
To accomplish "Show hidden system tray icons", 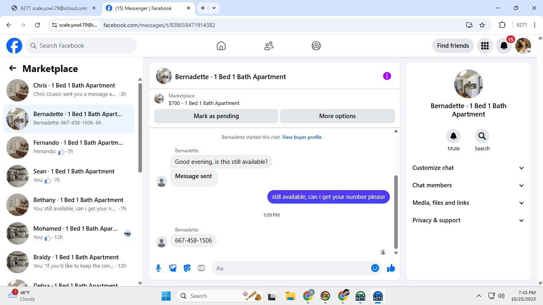I will [x=479, y=296].
